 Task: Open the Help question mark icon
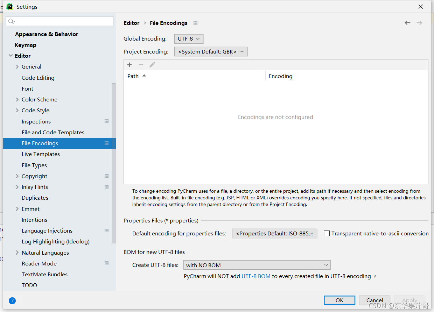pos(12,300)
